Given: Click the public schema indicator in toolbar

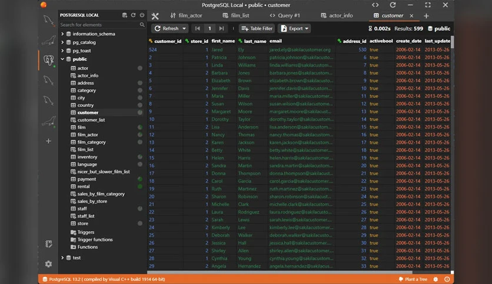Looking at the screenshot, I should tap(439, 29).
